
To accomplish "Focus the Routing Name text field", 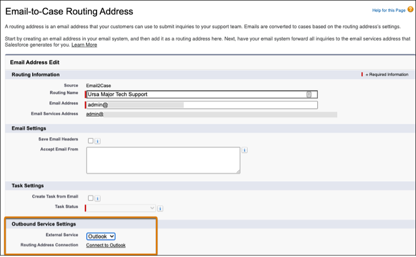I will [202, 94].
